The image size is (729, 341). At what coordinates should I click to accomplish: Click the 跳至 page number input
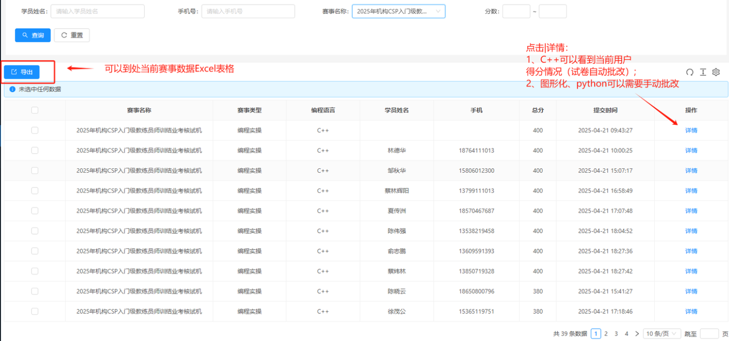point(709,334)
